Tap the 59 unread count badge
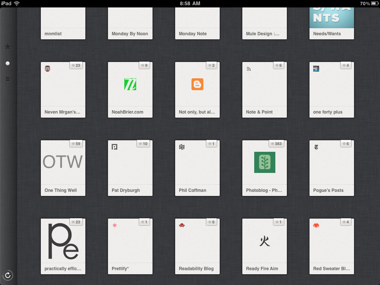380x285 pixels. coord(76,144)
